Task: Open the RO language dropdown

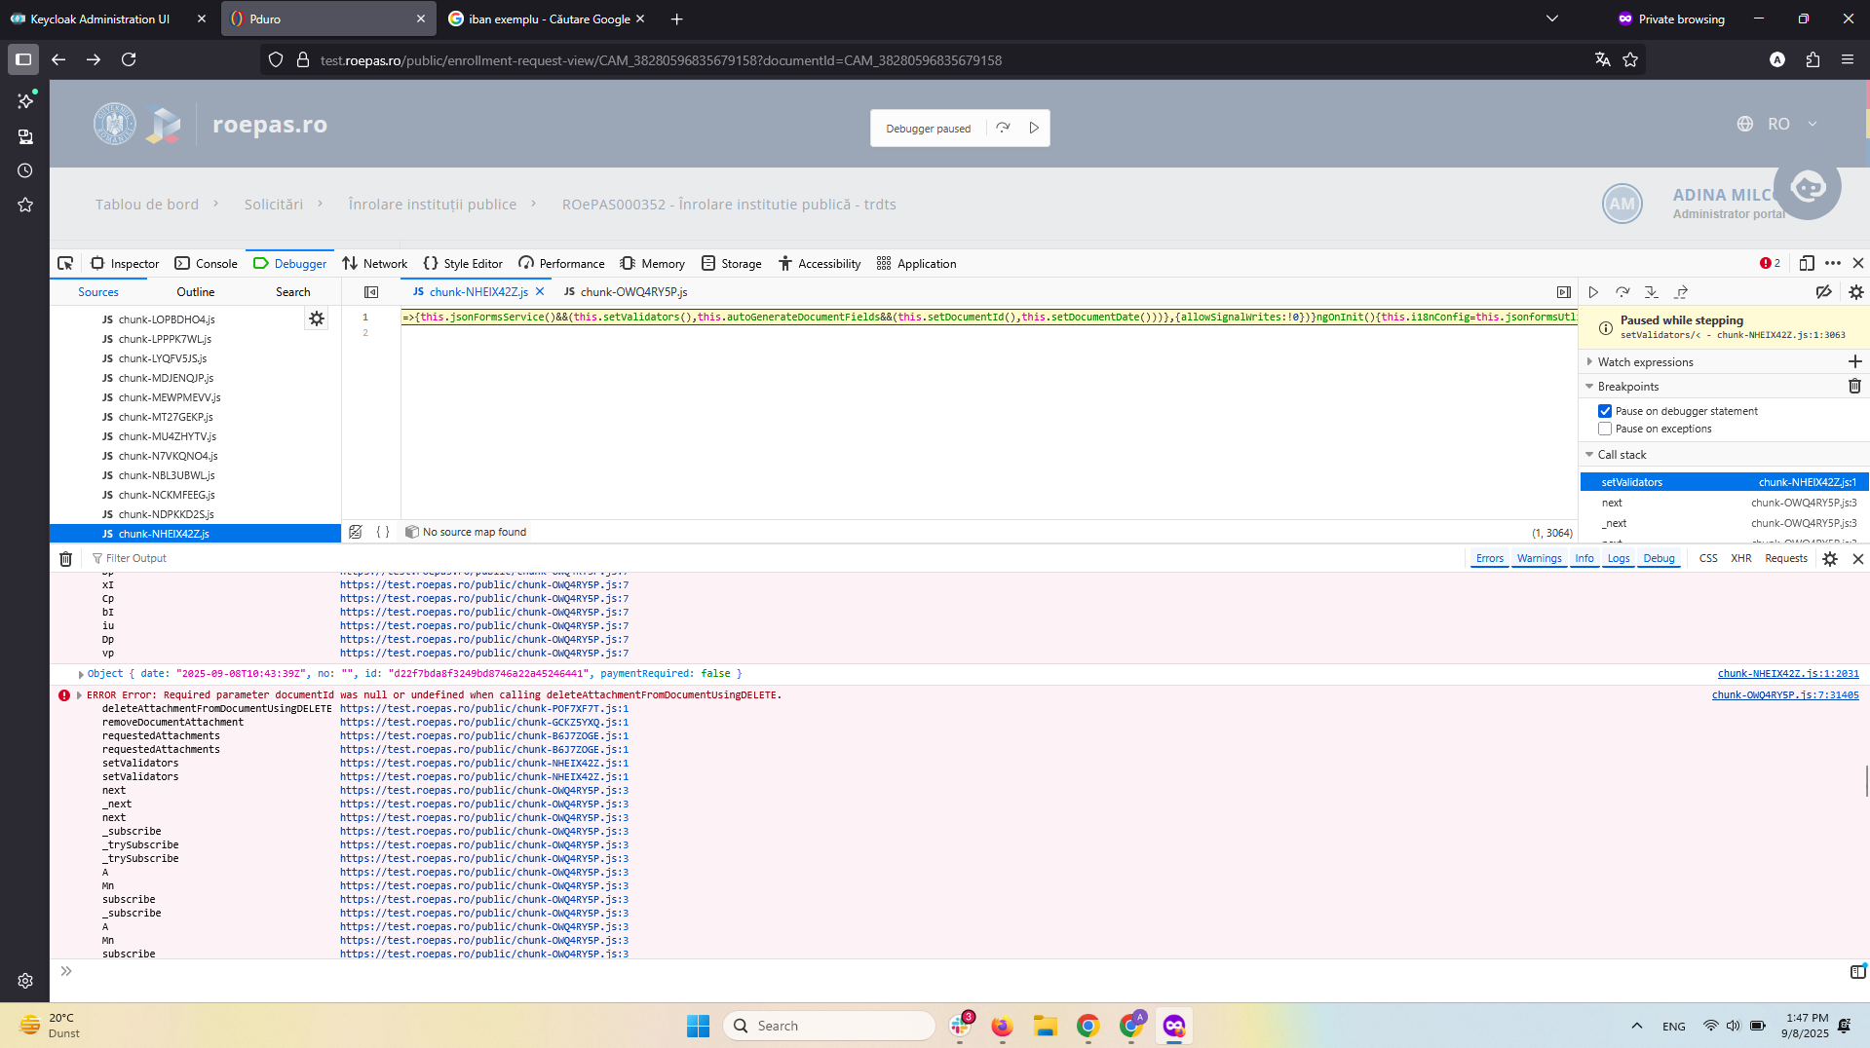Action: click(x=1777, y=124)
